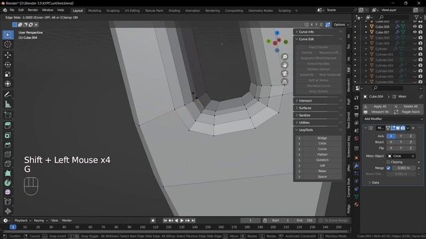Click the navigation gizmo Z axis circle
This screenshot has height=239, width=426.
pyautogui.click(x=277, y=33)
